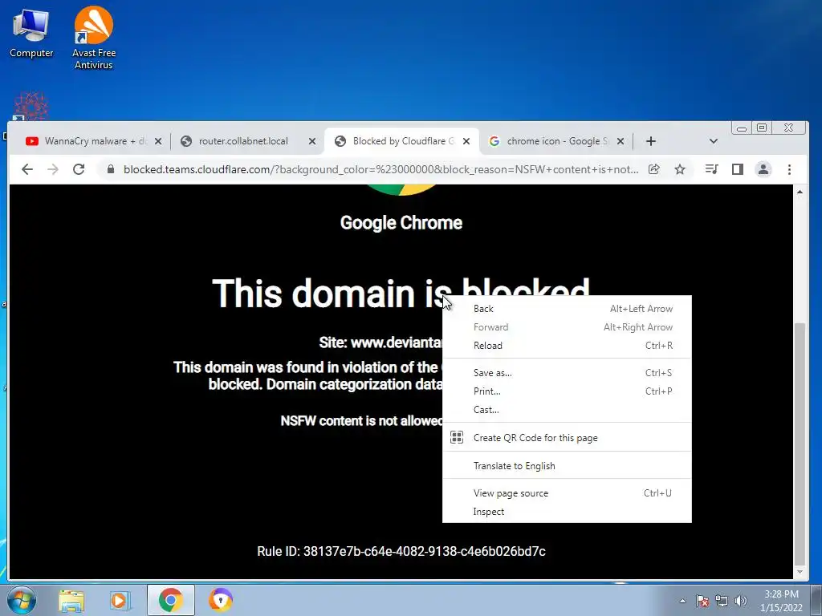Toggle the Chrome side panel icon
822x616 pixels.
738,169
